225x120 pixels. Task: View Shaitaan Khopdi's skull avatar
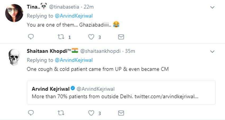[14, 57]
